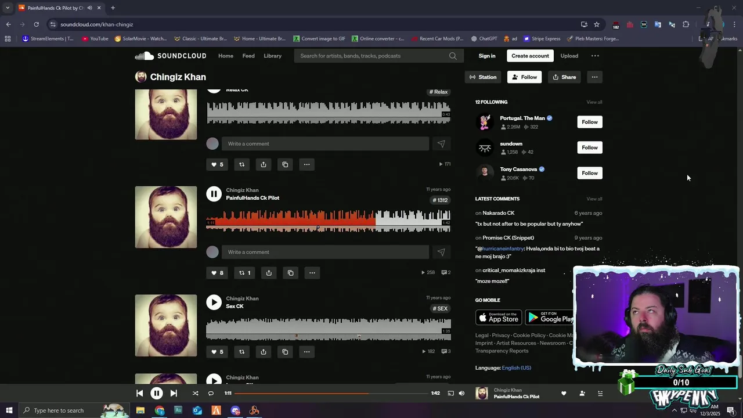The height and width of the screenshot is (418, 743).
Task: Open SoundCloud header more menu
Action: coord(595,56)
